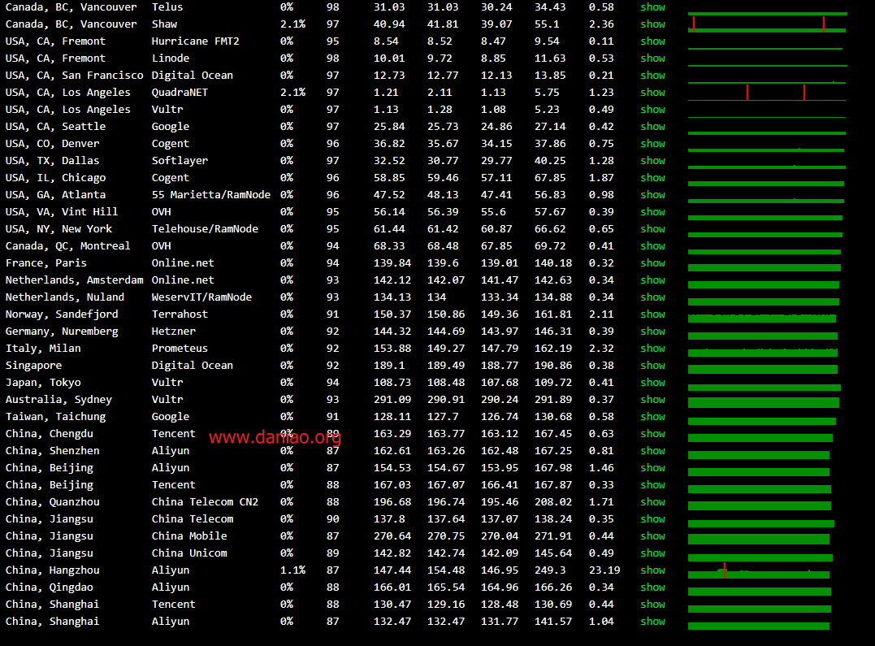Click the "Prometeus" provider name
875x646 pixels.
[180, 349]
